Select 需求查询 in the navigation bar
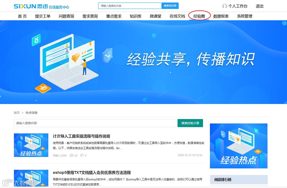 (90, 16)
